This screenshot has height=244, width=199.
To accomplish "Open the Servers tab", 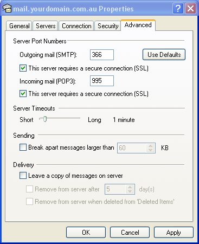I will 46,26.
